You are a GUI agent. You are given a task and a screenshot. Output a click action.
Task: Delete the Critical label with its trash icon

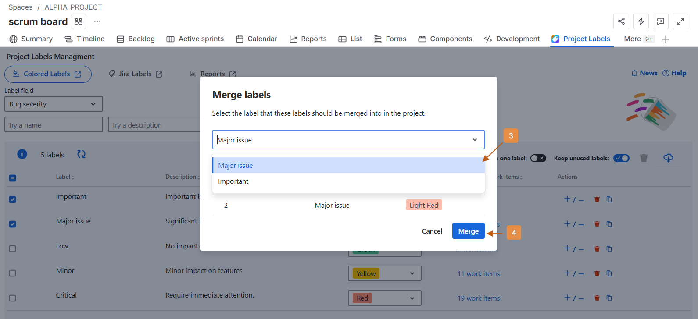(597, 298)
